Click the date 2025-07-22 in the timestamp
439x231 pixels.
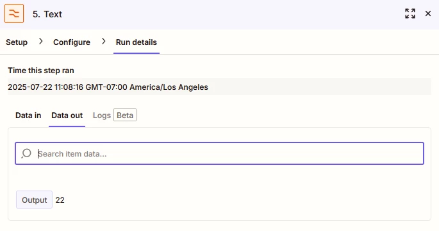point(30,87)
